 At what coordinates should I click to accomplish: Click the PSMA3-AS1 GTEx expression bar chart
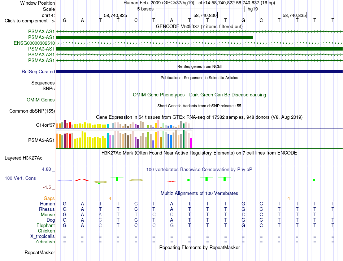point(124,139)
